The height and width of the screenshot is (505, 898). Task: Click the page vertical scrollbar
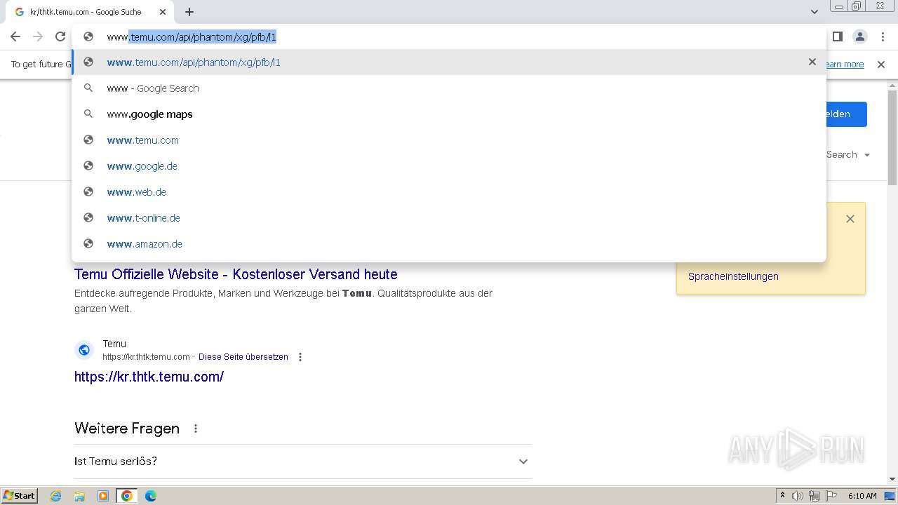[892, 137]
